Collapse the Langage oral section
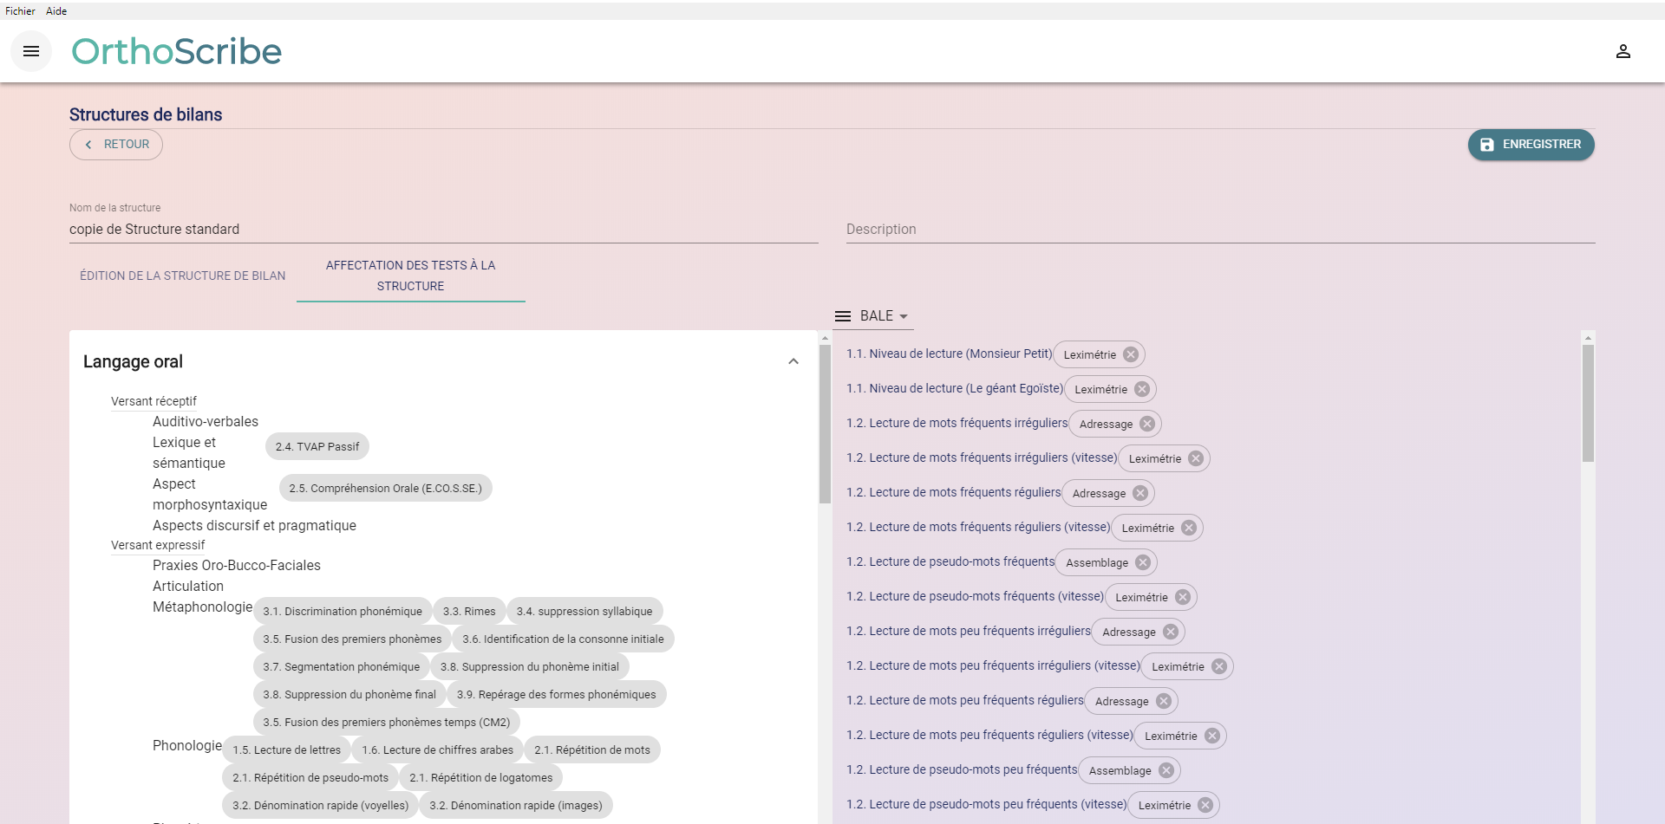This screenshot has width=1665, height=824. point(793,361)
